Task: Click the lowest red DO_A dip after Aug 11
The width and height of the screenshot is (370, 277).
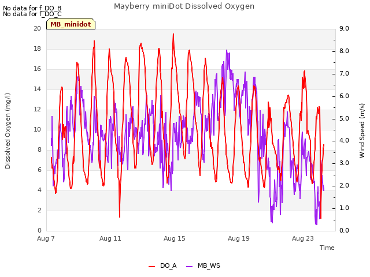Action: click(120, 217)
